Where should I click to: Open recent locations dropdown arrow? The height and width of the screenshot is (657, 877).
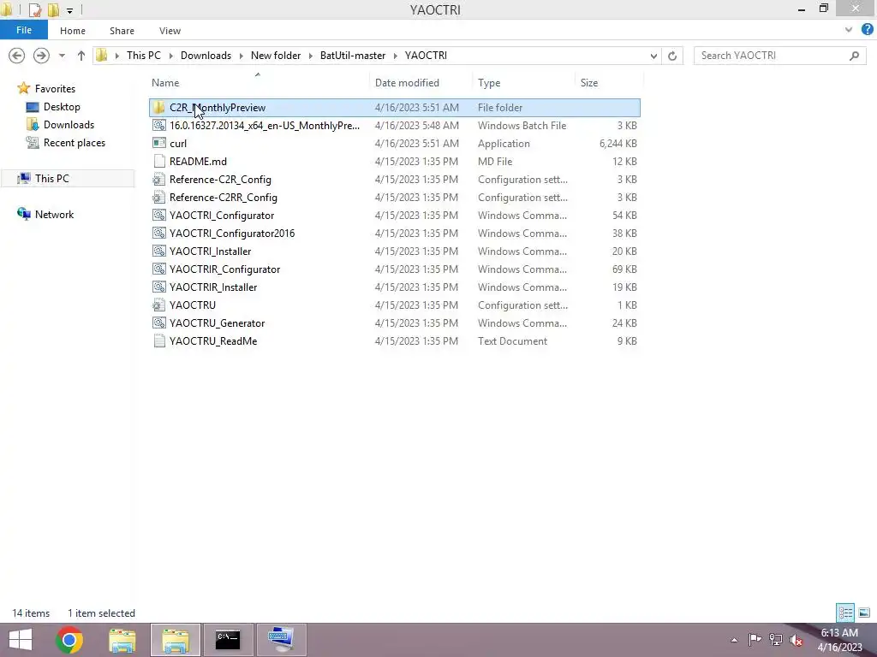click(x=62, y=56)
